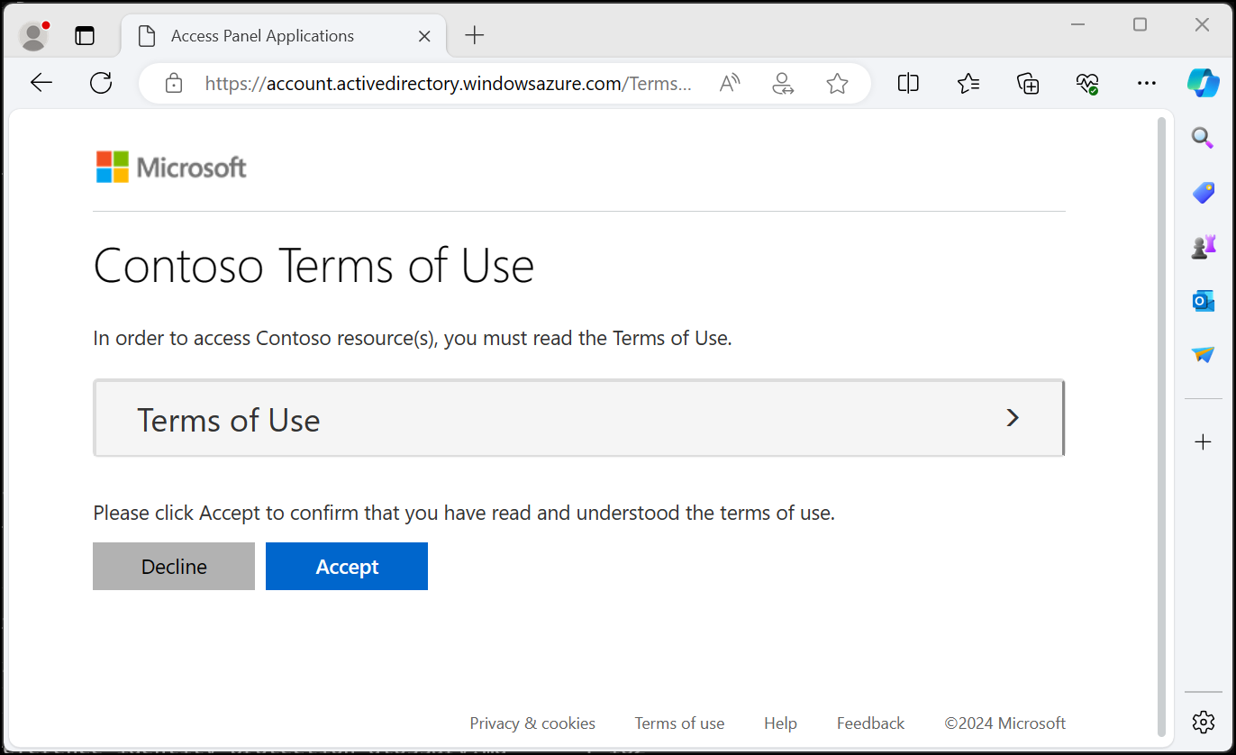Screen dimensions: 1236x755
Task: Add this page to favorites
Action: click(x=837, y=83)
